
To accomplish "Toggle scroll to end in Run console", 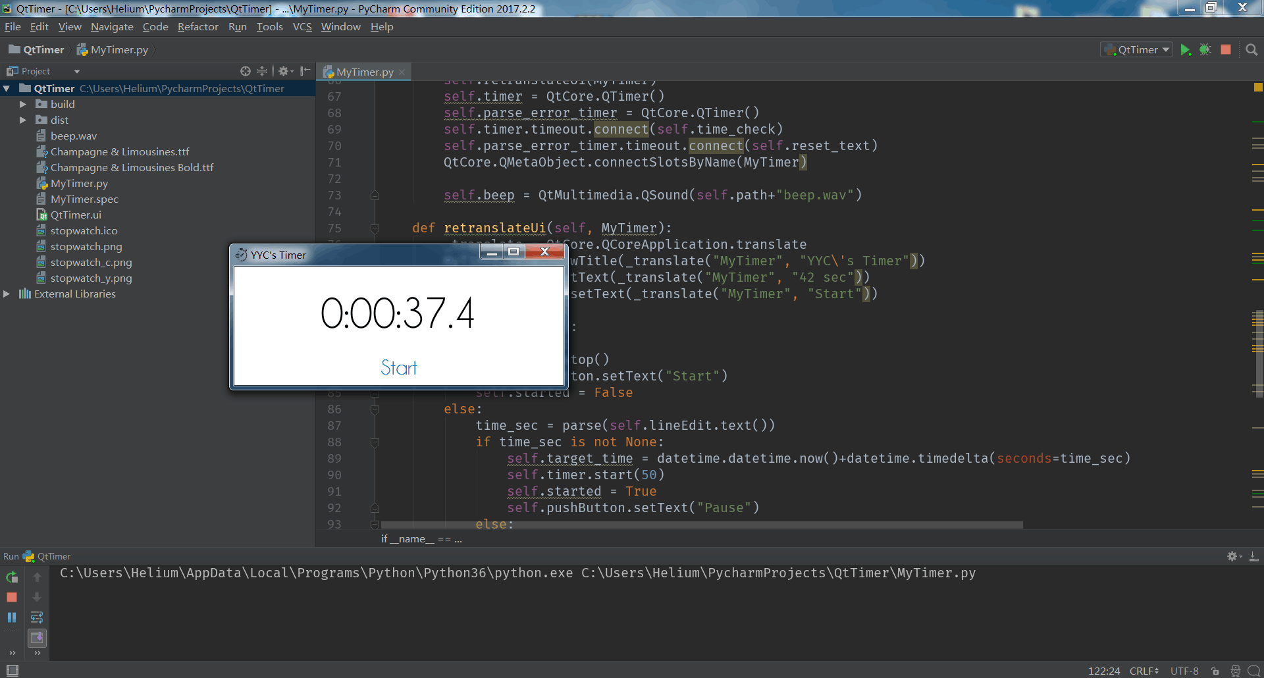I will [37, 637].
